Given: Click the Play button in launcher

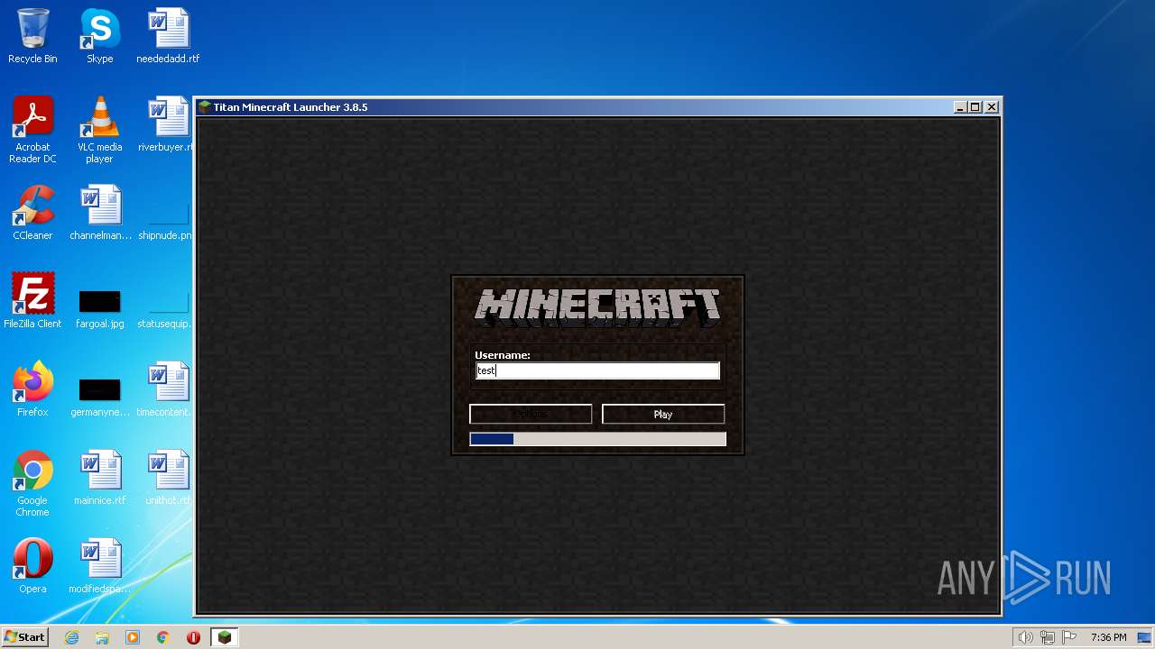Looking at the screenshot, I should (663, 414).
